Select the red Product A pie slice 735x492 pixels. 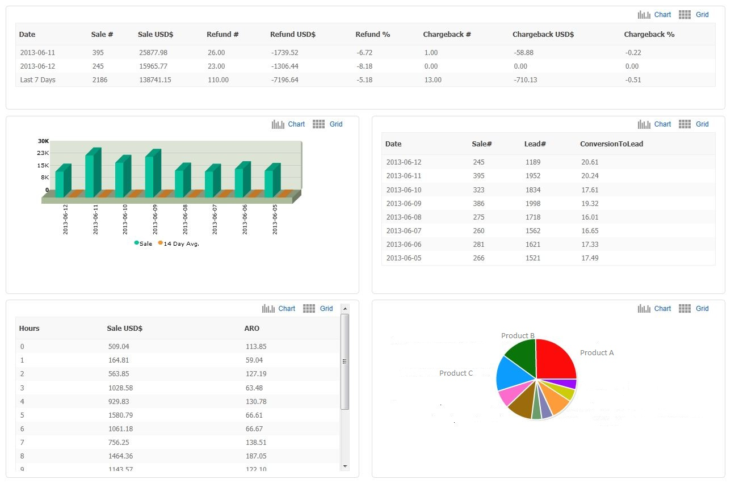tap(556, 360)
